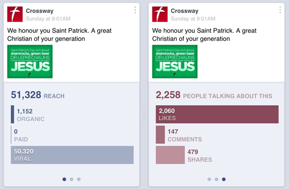The image size is (289, 189).
Task: Click the 479 Shares bar
Action: pyautogui.click(x=170, y=155)
